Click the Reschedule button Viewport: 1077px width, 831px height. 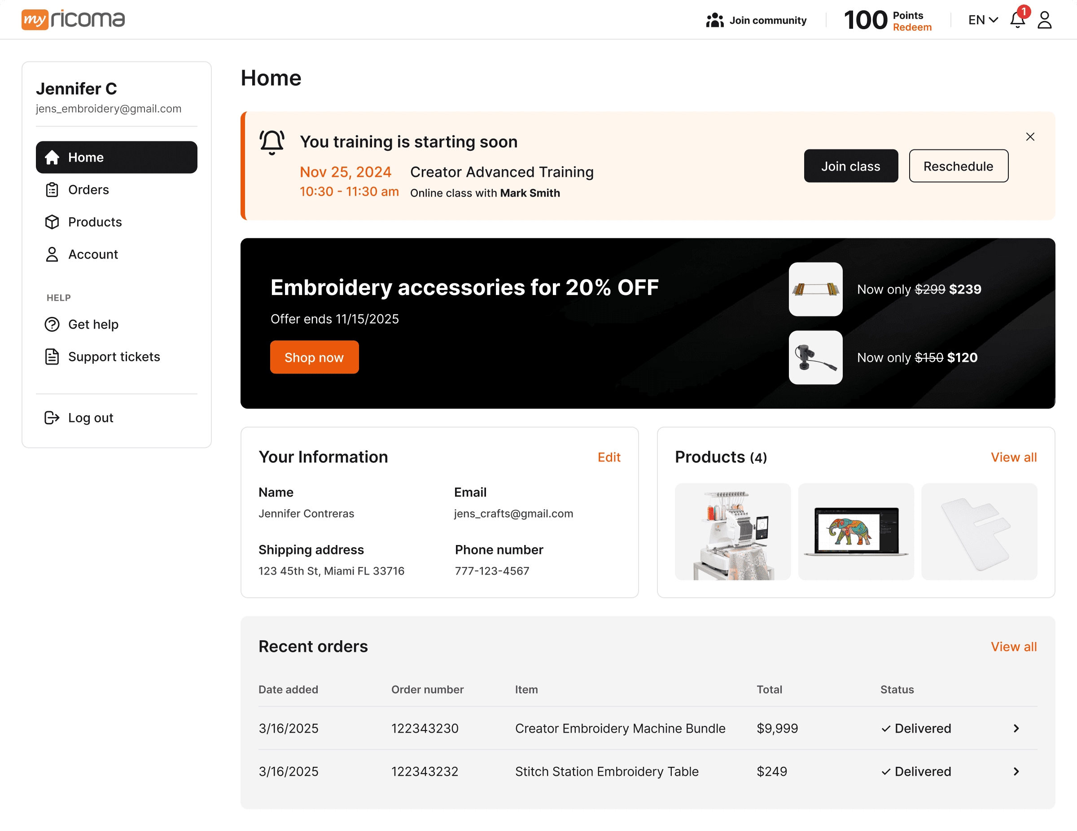pos(958,166)
